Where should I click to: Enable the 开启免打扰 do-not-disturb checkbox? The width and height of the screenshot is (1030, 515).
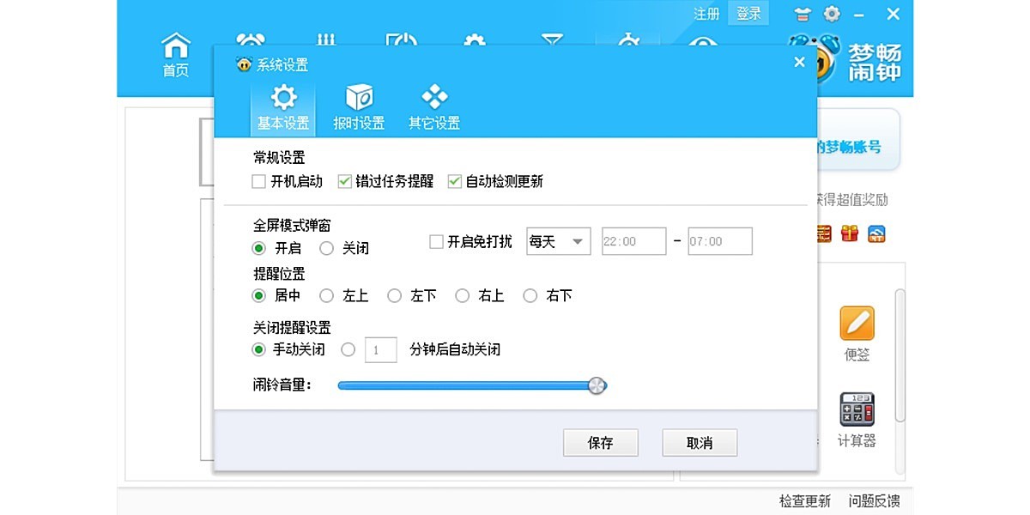pos(436,241)
